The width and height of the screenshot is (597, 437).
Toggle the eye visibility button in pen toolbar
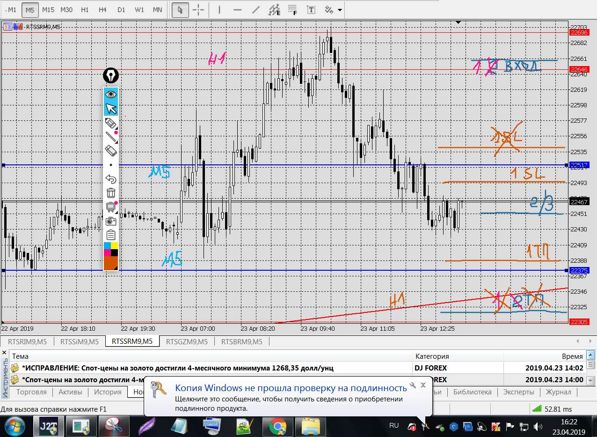tap(111, 94)
